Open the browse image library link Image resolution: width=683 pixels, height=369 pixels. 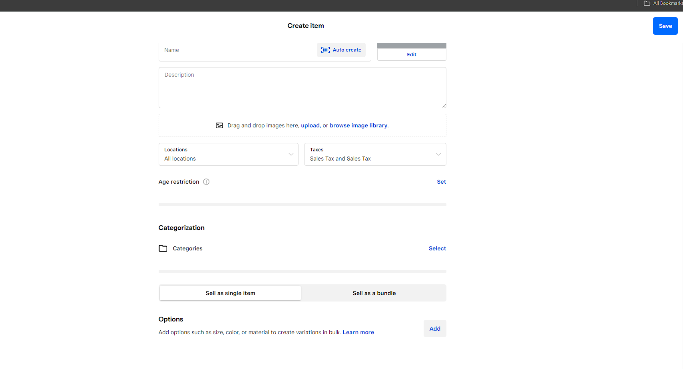[358, 125]
